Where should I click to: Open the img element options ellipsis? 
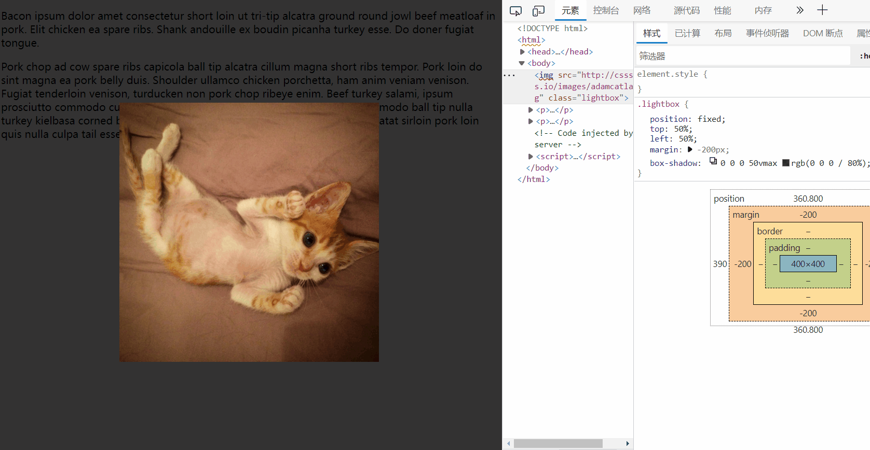(x=509, y=76)
